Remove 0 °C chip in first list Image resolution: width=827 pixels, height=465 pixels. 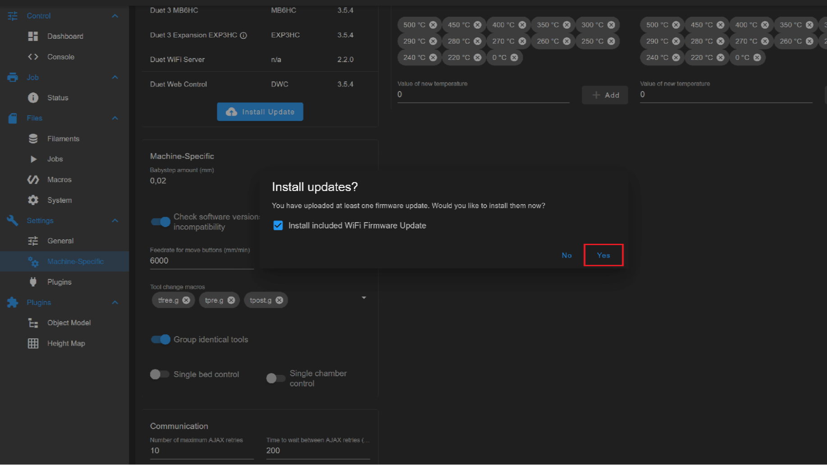click(x=514, y=57)
